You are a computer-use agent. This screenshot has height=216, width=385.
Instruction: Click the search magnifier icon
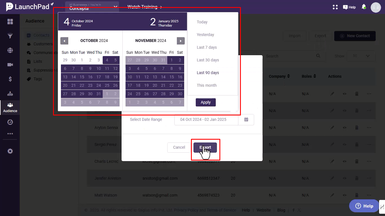(318, 56)
